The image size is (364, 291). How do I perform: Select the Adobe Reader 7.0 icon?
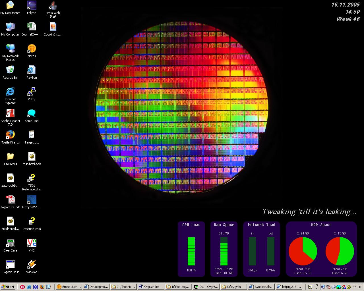[x=10, y=114]
